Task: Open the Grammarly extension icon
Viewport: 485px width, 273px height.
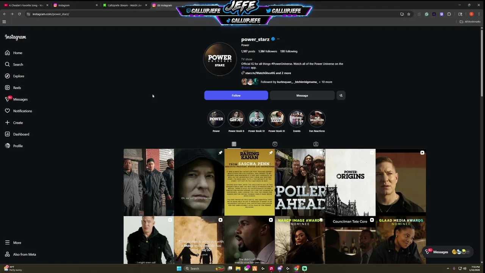Action: pyautogui.click(x=426, y=14)
